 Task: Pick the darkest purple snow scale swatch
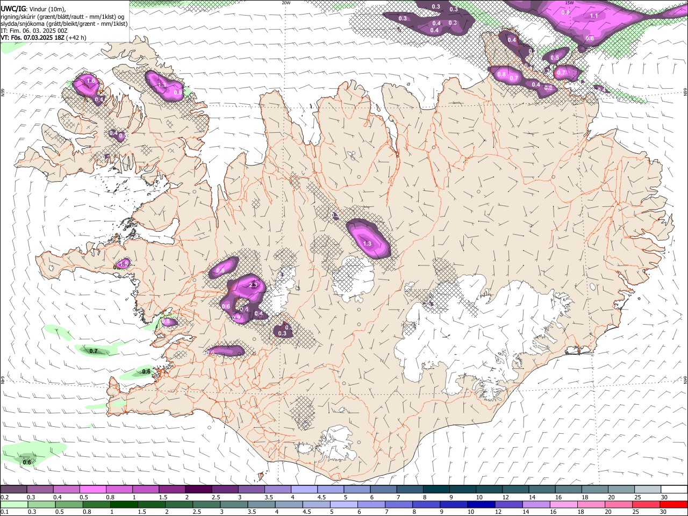click(199, 490)
